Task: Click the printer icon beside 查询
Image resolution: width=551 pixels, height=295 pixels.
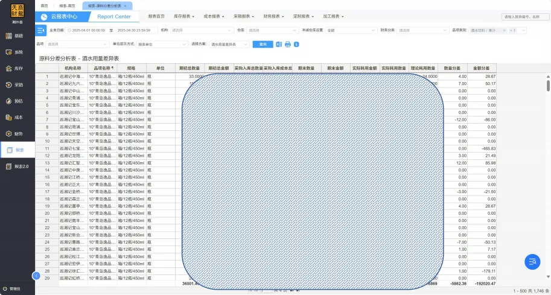Action: [288, 44]
